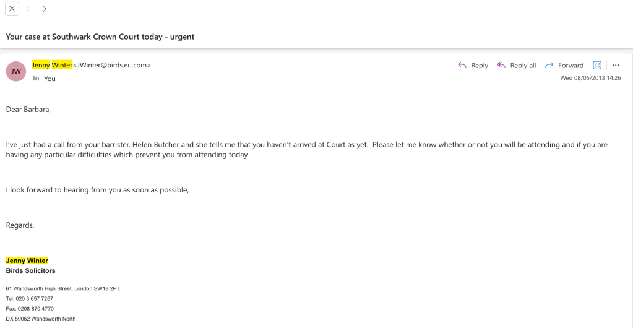The height and width of the screenshot is (328, 633).
Task: Go to the previous message arrow
Action: [x=28, y=9]
